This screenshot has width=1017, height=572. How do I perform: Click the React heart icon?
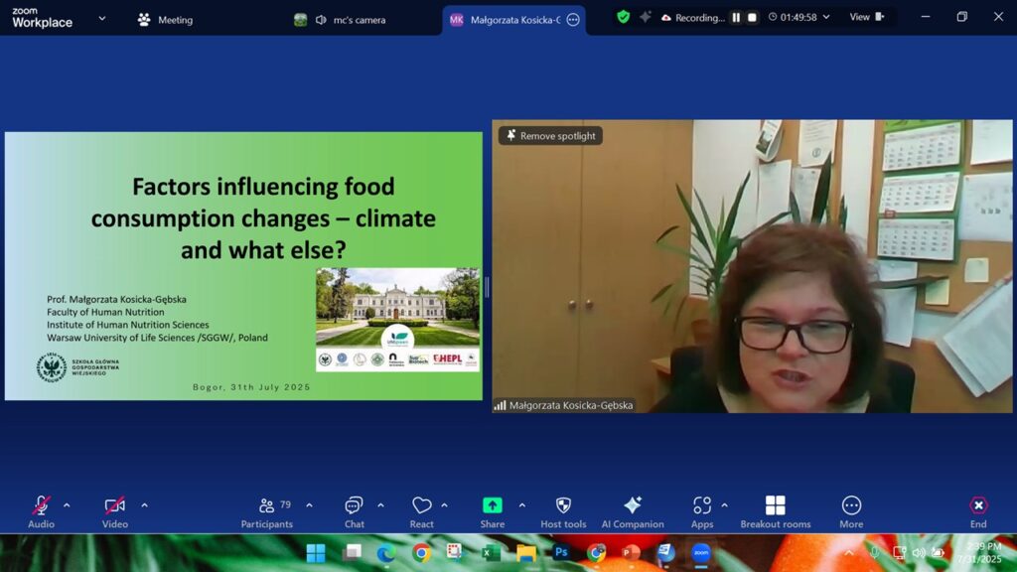[x=421, y=506]
